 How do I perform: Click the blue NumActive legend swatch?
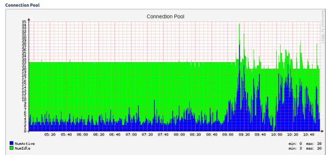click(11, 143)
